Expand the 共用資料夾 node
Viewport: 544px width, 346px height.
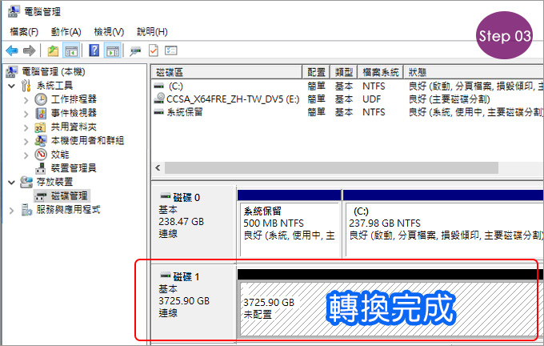point(26,127)
